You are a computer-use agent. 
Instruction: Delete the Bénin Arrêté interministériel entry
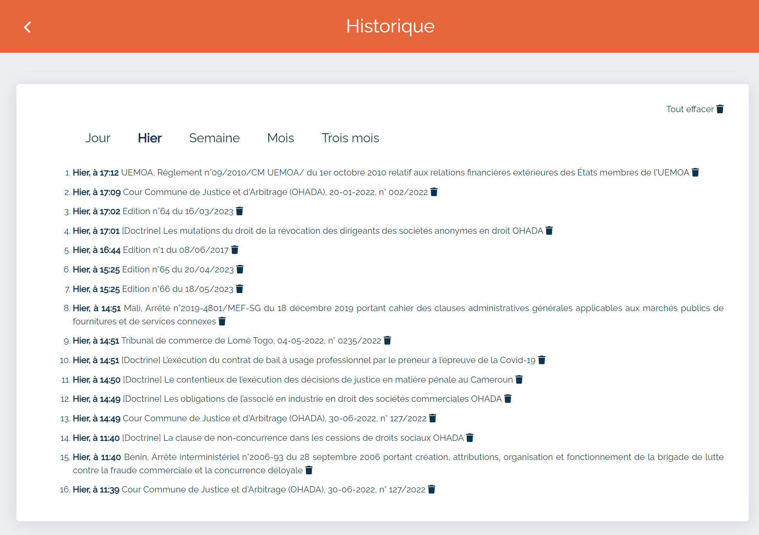309,470
